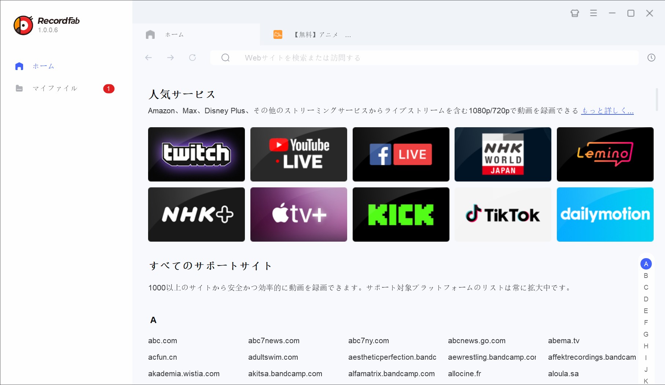Open the aestheticperfection.bandcamp link
This screenshot has height=385, width=665.
(x=392, y=357)
